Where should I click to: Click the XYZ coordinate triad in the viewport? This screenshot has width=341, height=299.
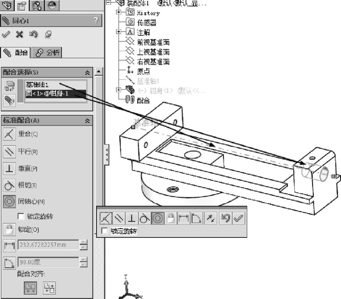(x=130, y=287)
